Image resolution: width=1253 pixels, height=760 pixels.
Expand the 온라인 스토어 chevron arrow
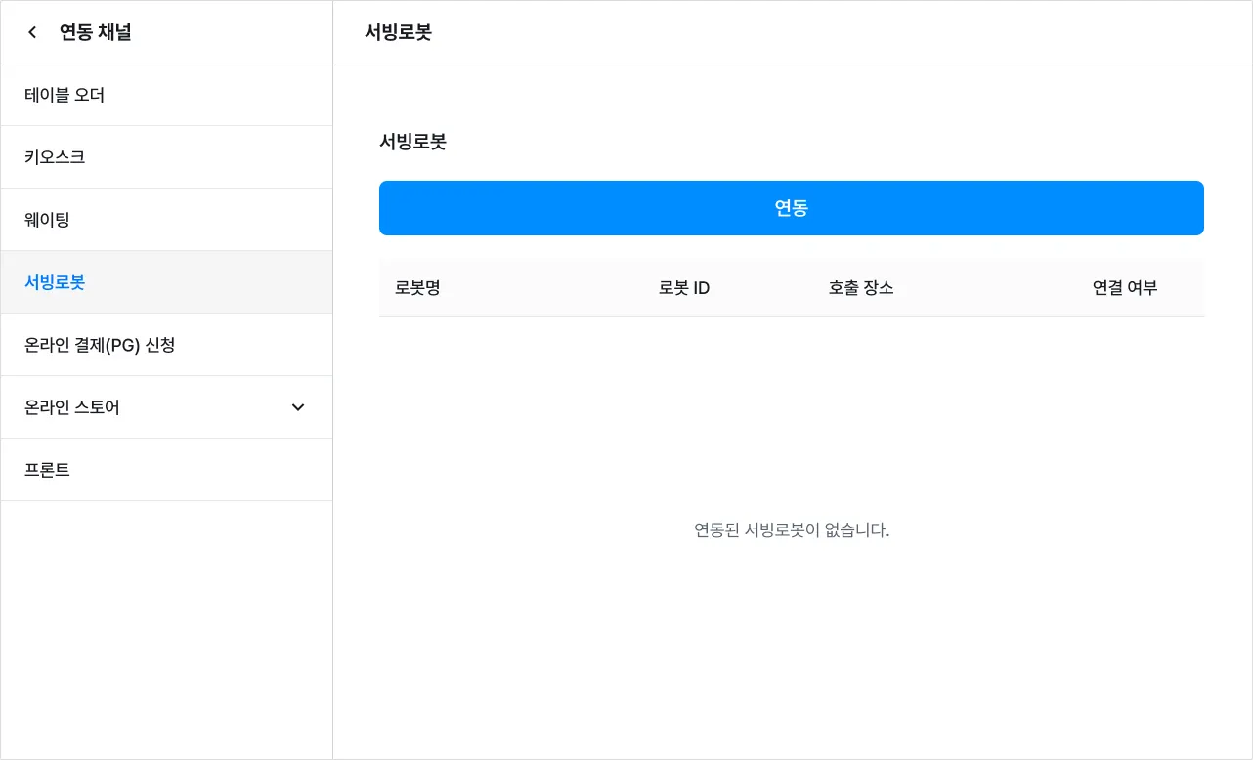[x=298, y=407]
